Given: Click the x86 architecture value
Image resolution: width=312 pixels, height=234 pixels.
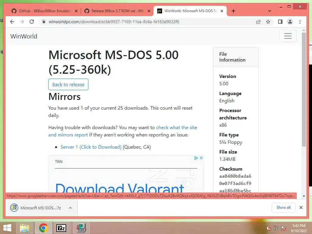Looking at the screenshot, I should 223,125.
